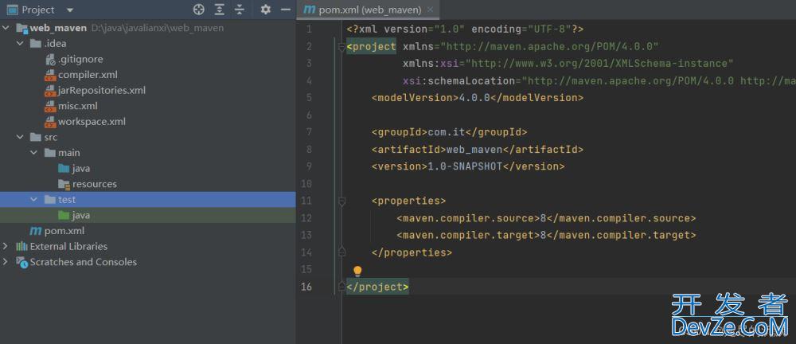Fold the project tag at line 2
The height and width of the screenshot is (344, 796).
[x=341, y=47]
